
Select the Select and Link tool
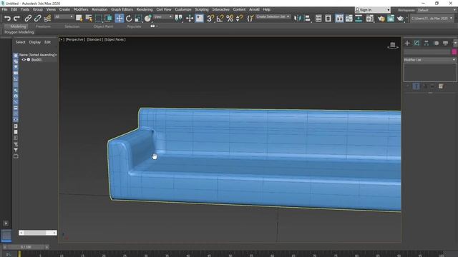point(28,19)
